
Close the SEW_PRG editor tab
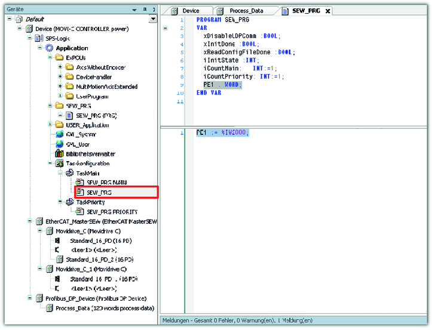pyautogui.click(x=327, y=11)
